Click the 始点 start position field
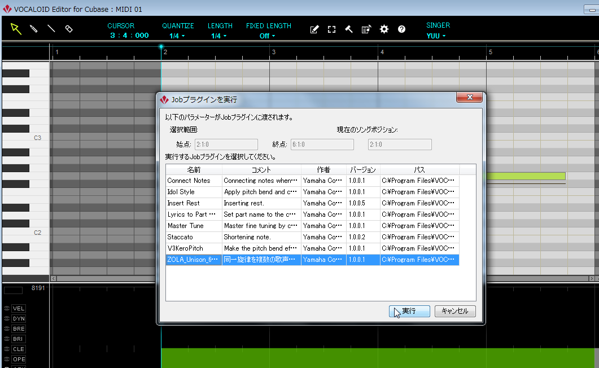The image size is (599, 368). click(226, 144)
